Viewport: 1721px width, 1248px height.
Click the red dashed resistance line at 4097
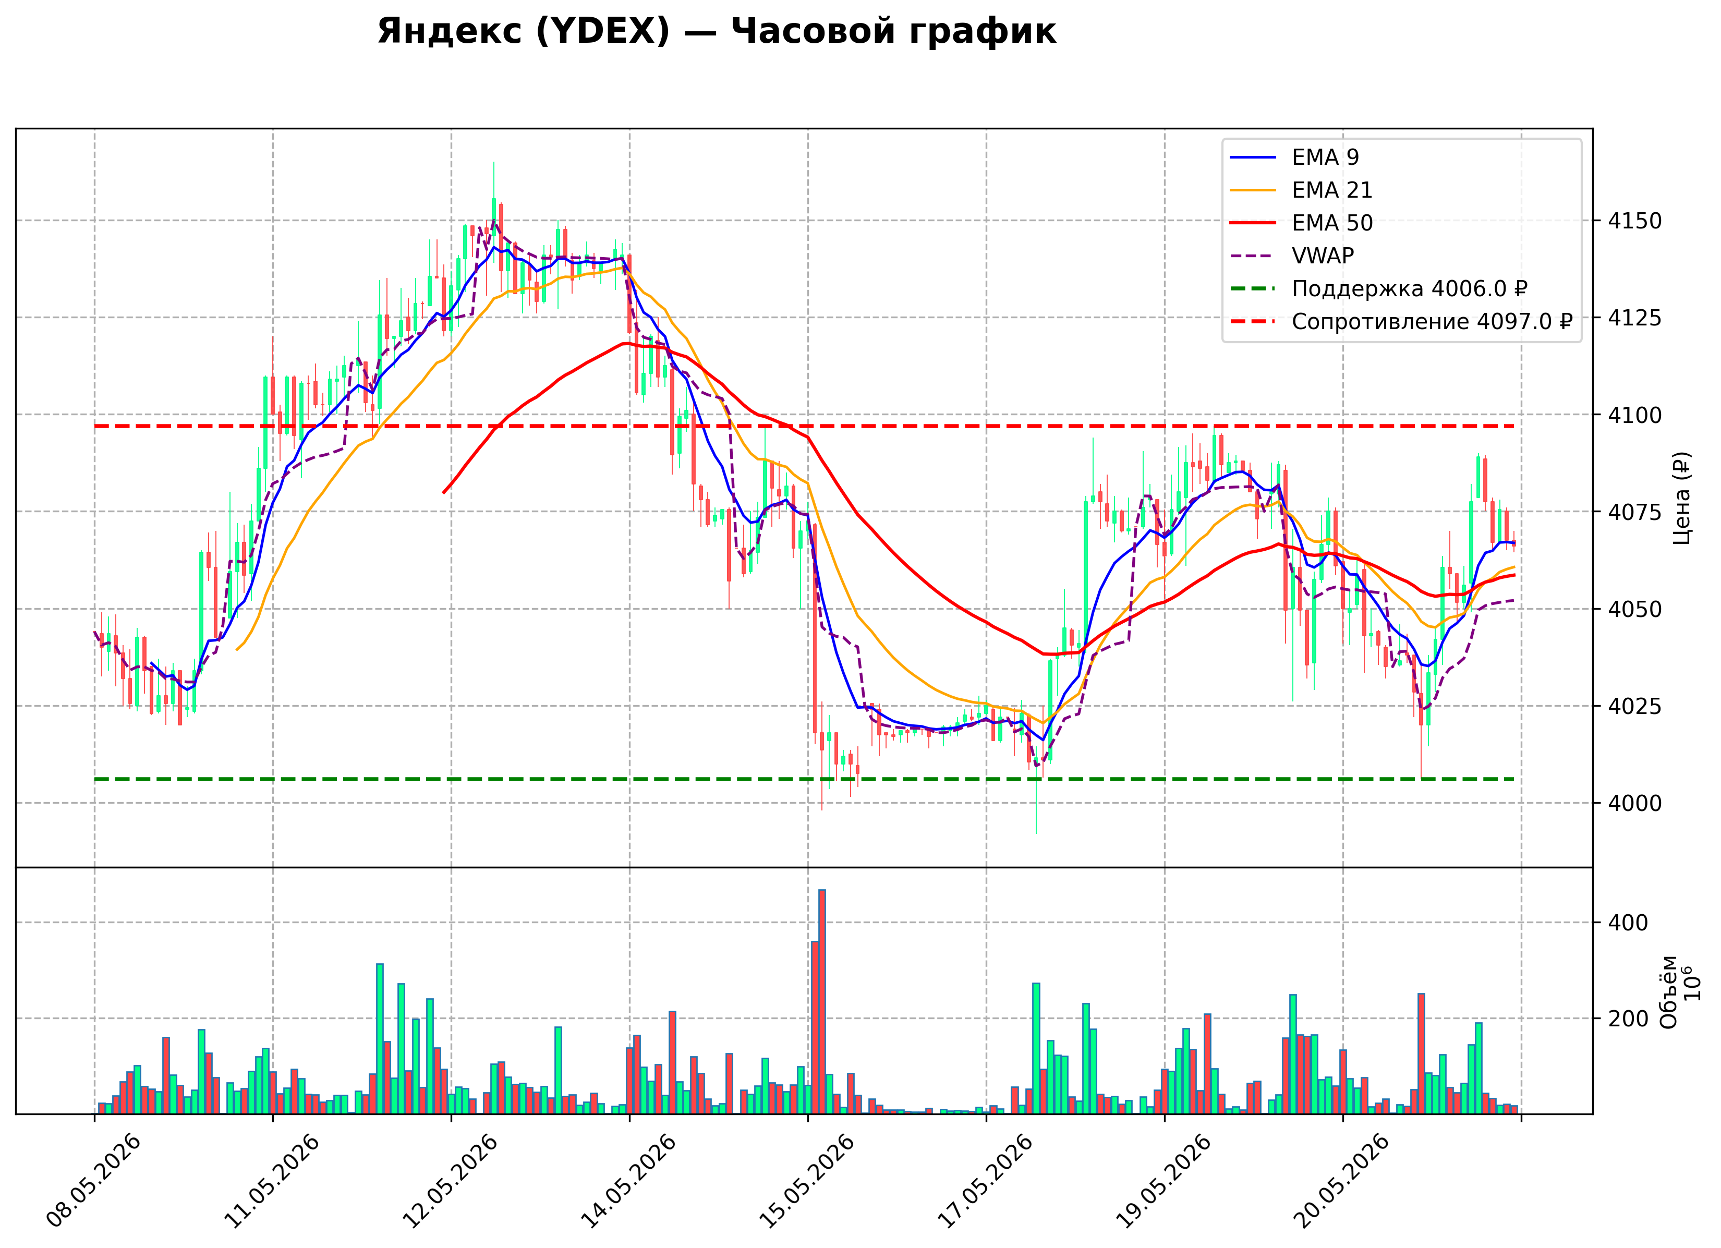[x=804, y=427]
